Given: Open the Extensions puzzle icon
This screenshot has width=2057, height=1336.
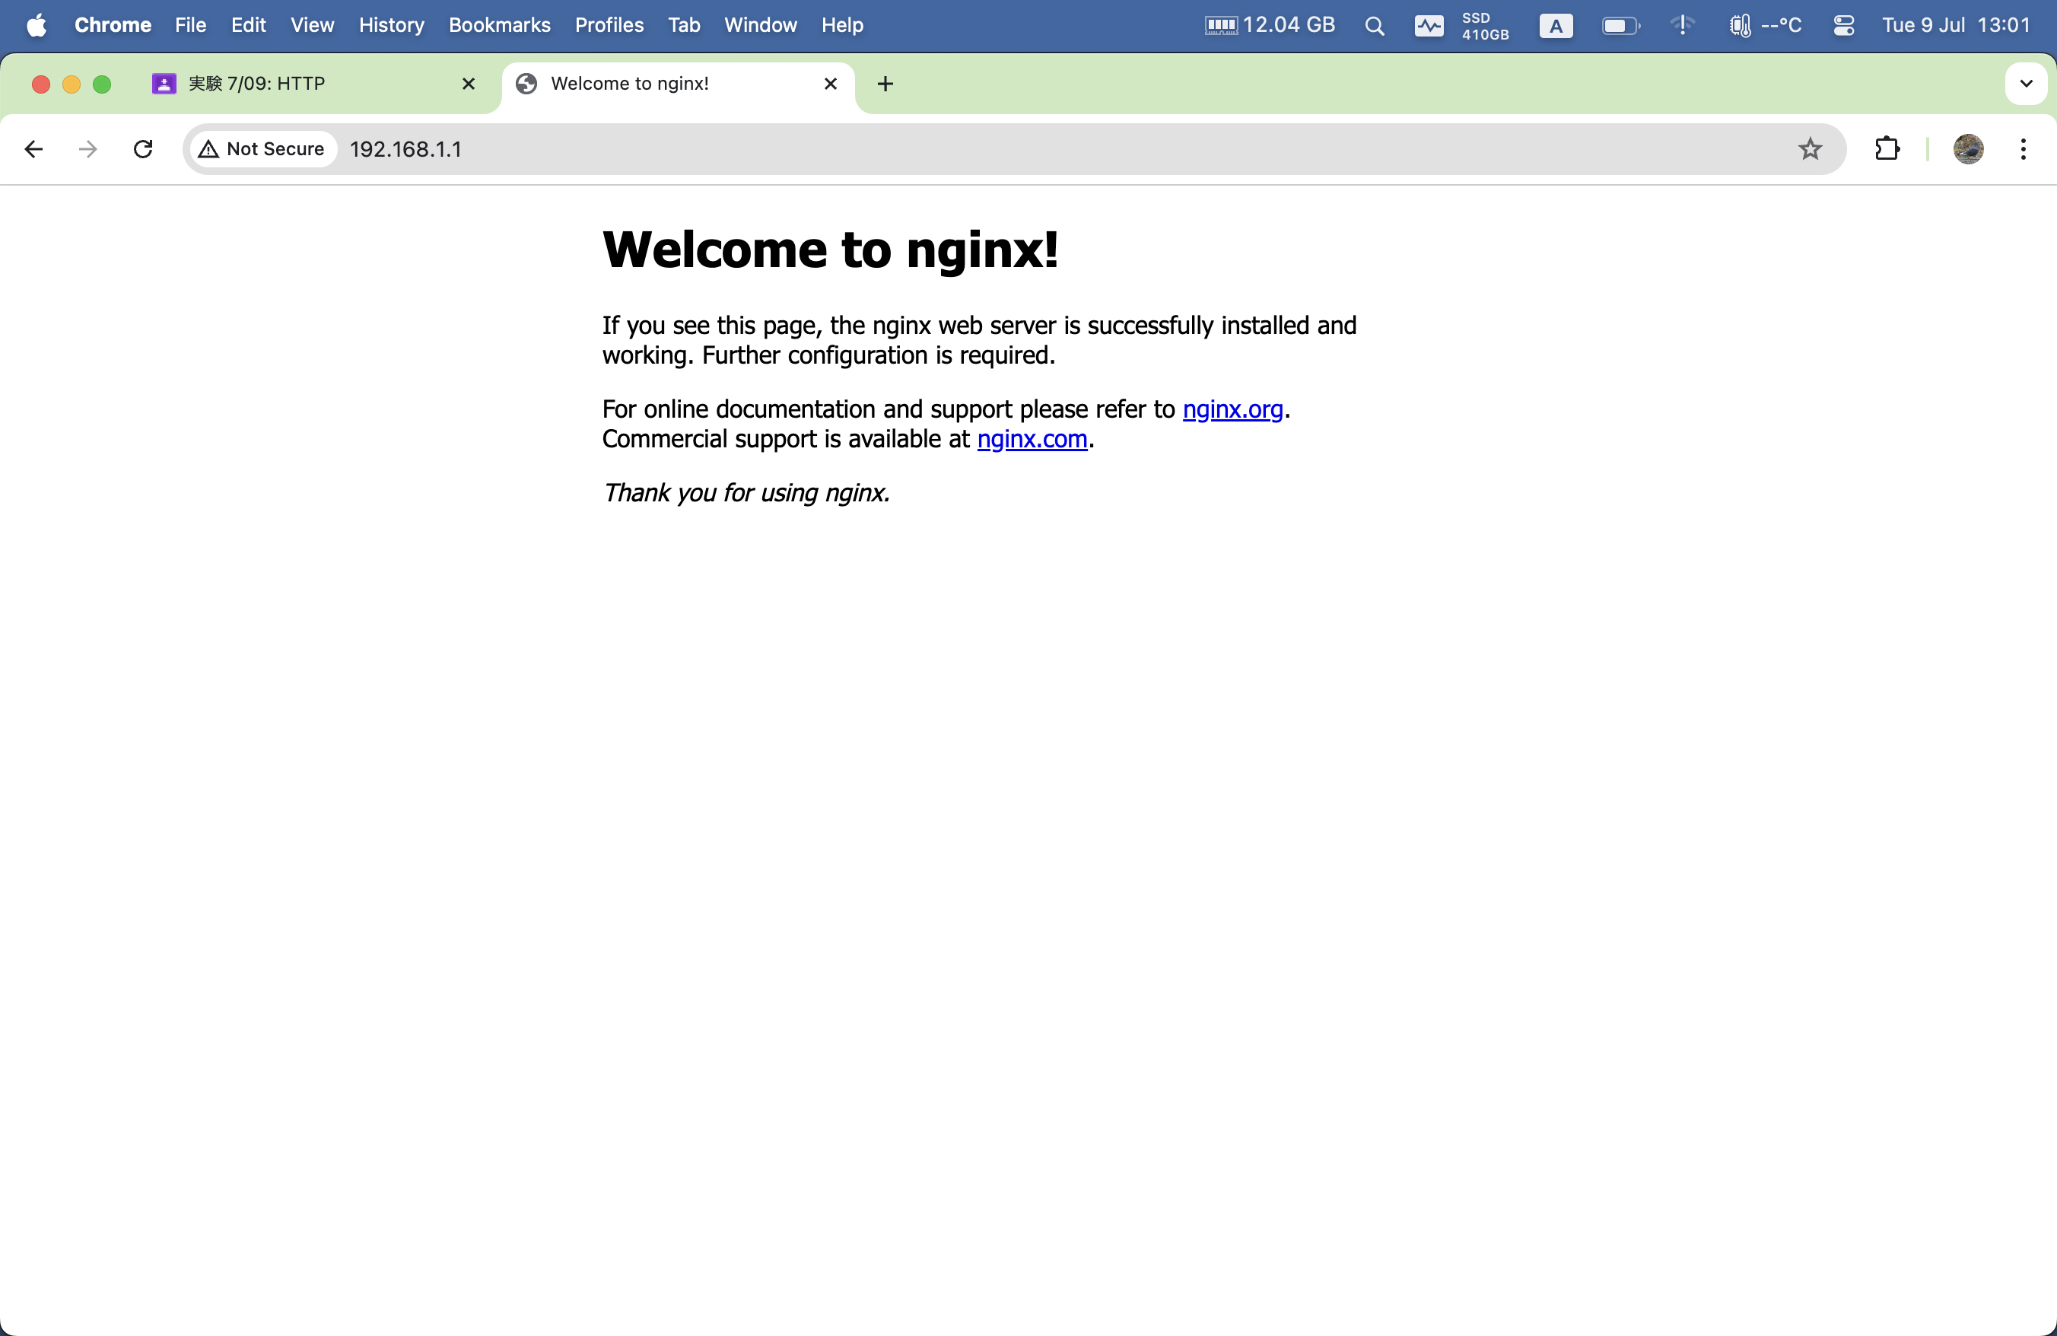Looking at the screenshot, I should click(1887, 149).
